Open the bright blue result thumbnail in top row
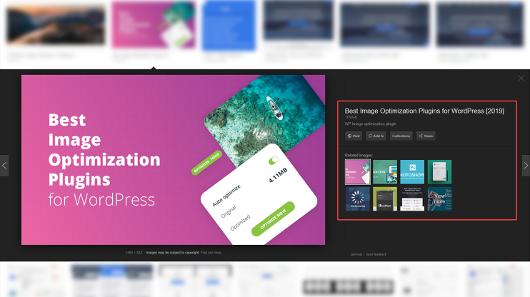 tap(229, 25)
